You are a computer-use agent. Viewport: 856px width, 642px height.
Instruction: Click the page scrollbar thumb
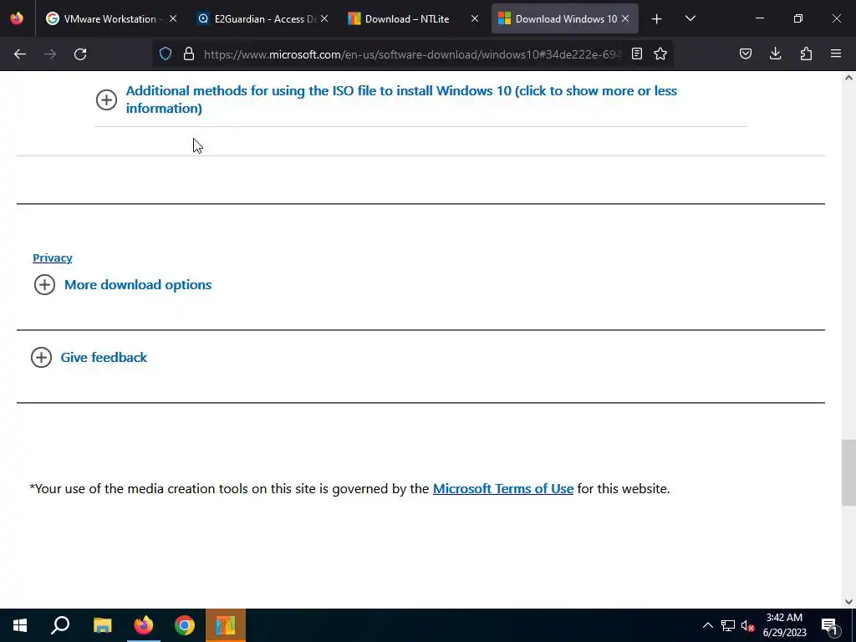click(x=848, y=473)
